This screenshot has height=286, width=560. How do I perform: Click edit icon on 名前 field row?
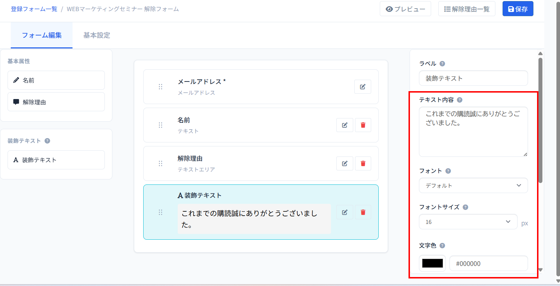[345, 125]
